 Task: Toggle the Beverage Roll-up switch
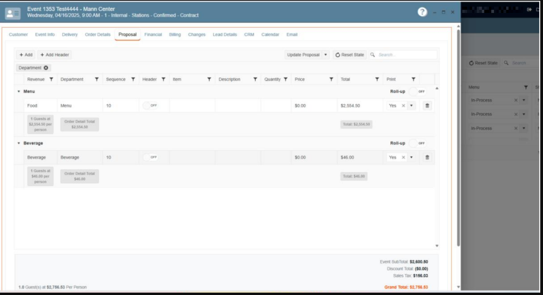[x=417, y=143]
